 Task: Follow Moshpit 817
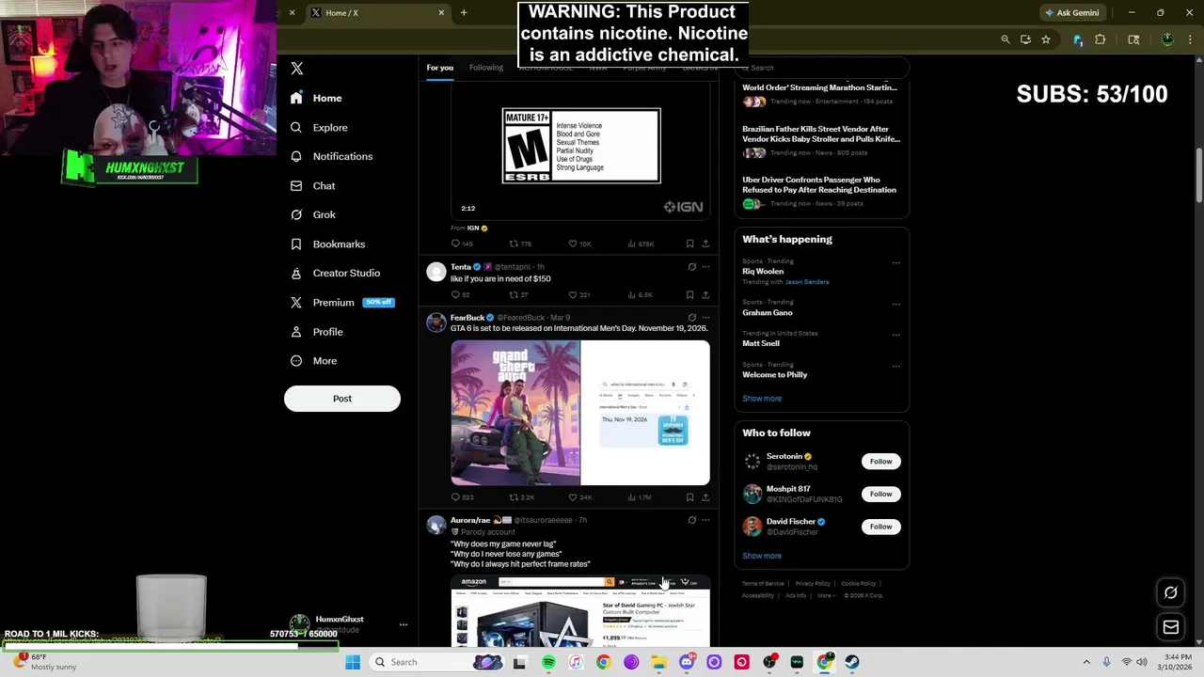click(880, 494)
